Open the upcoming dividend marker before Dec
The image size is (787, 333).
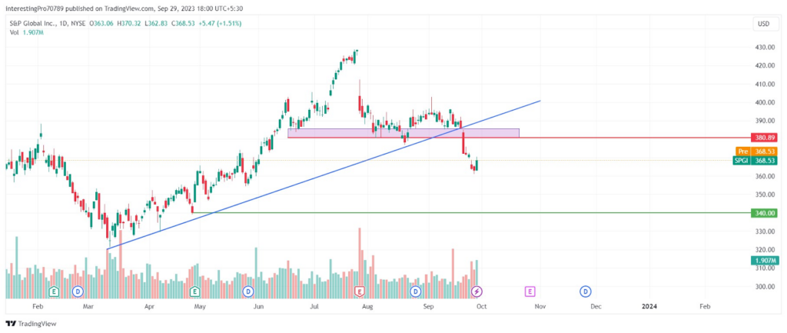point(585,291)
